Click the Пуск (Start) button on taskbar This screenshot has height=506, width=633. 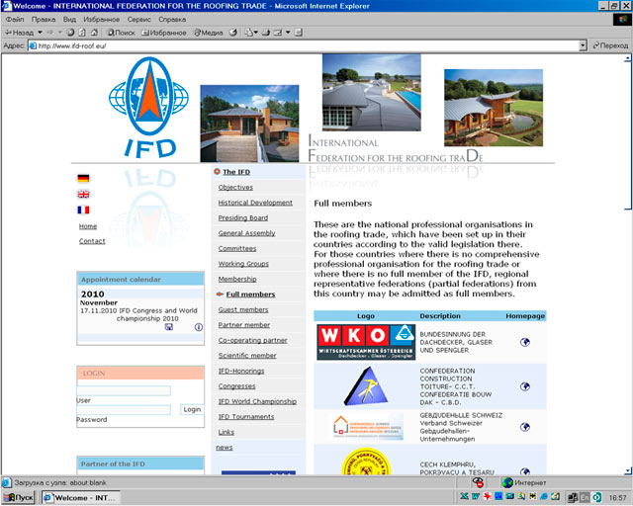pos(19,498)
